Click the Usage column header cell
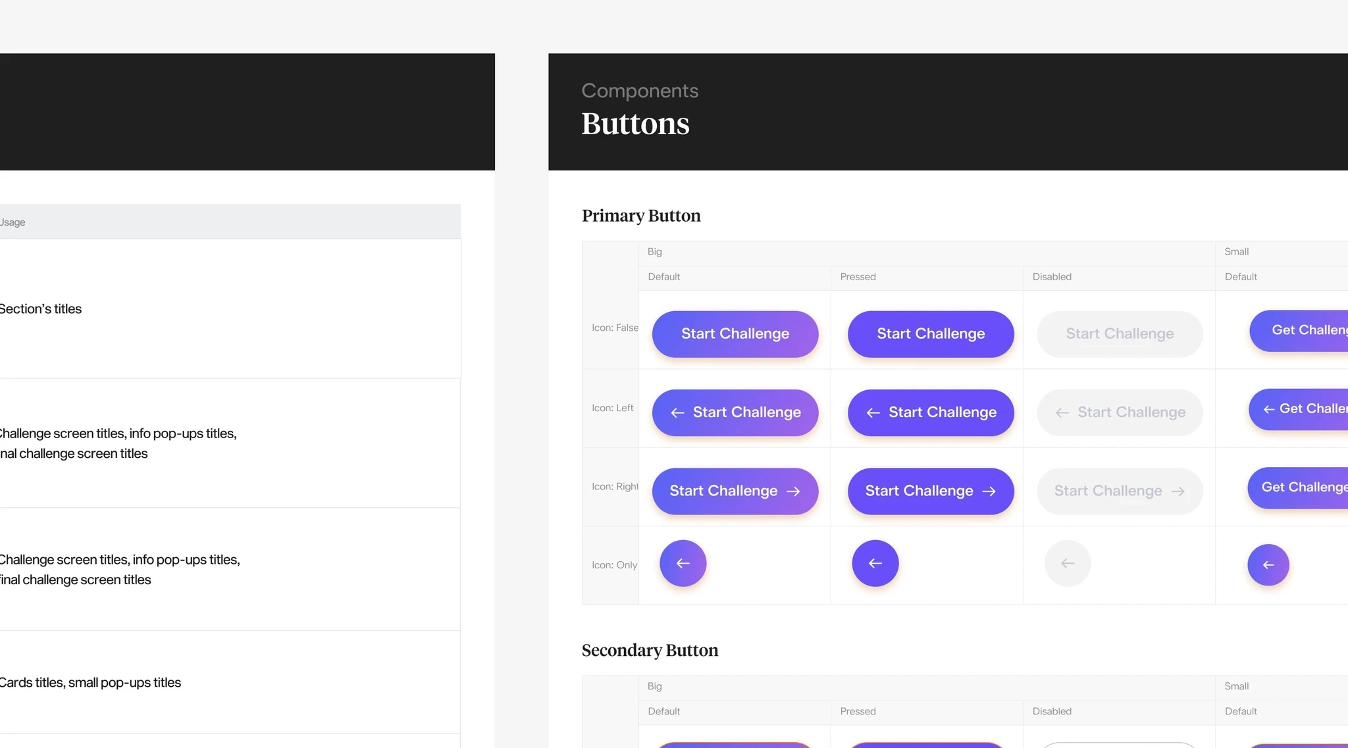The image size is (1348, 748). point(13,222)
